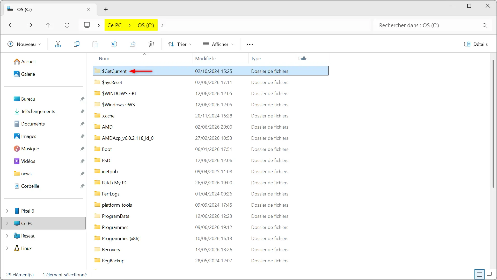Click OS (C:) in breadcrumb path
This screenshot has height=280, width=497.
tap(146, 25)
